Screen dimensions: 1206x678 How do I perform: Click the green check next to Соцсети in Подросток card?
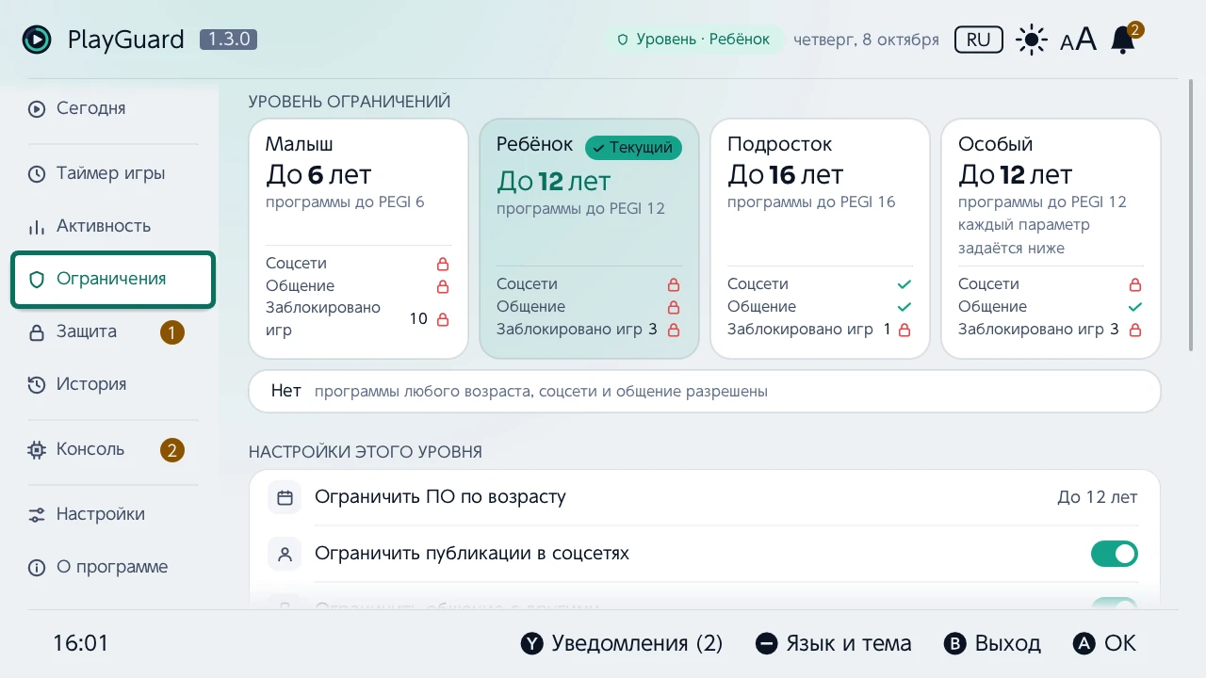(904, 284)
